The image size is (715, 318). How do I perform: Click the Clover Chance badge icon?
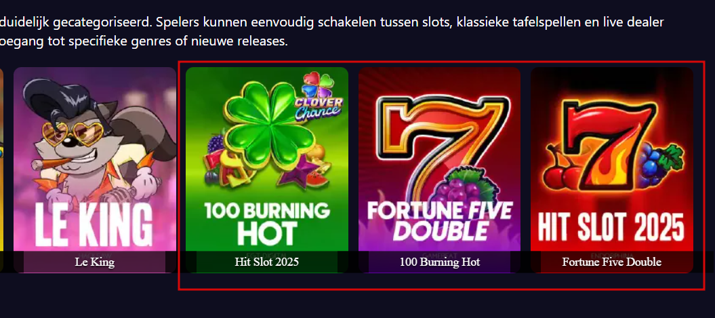pos(319,97)
